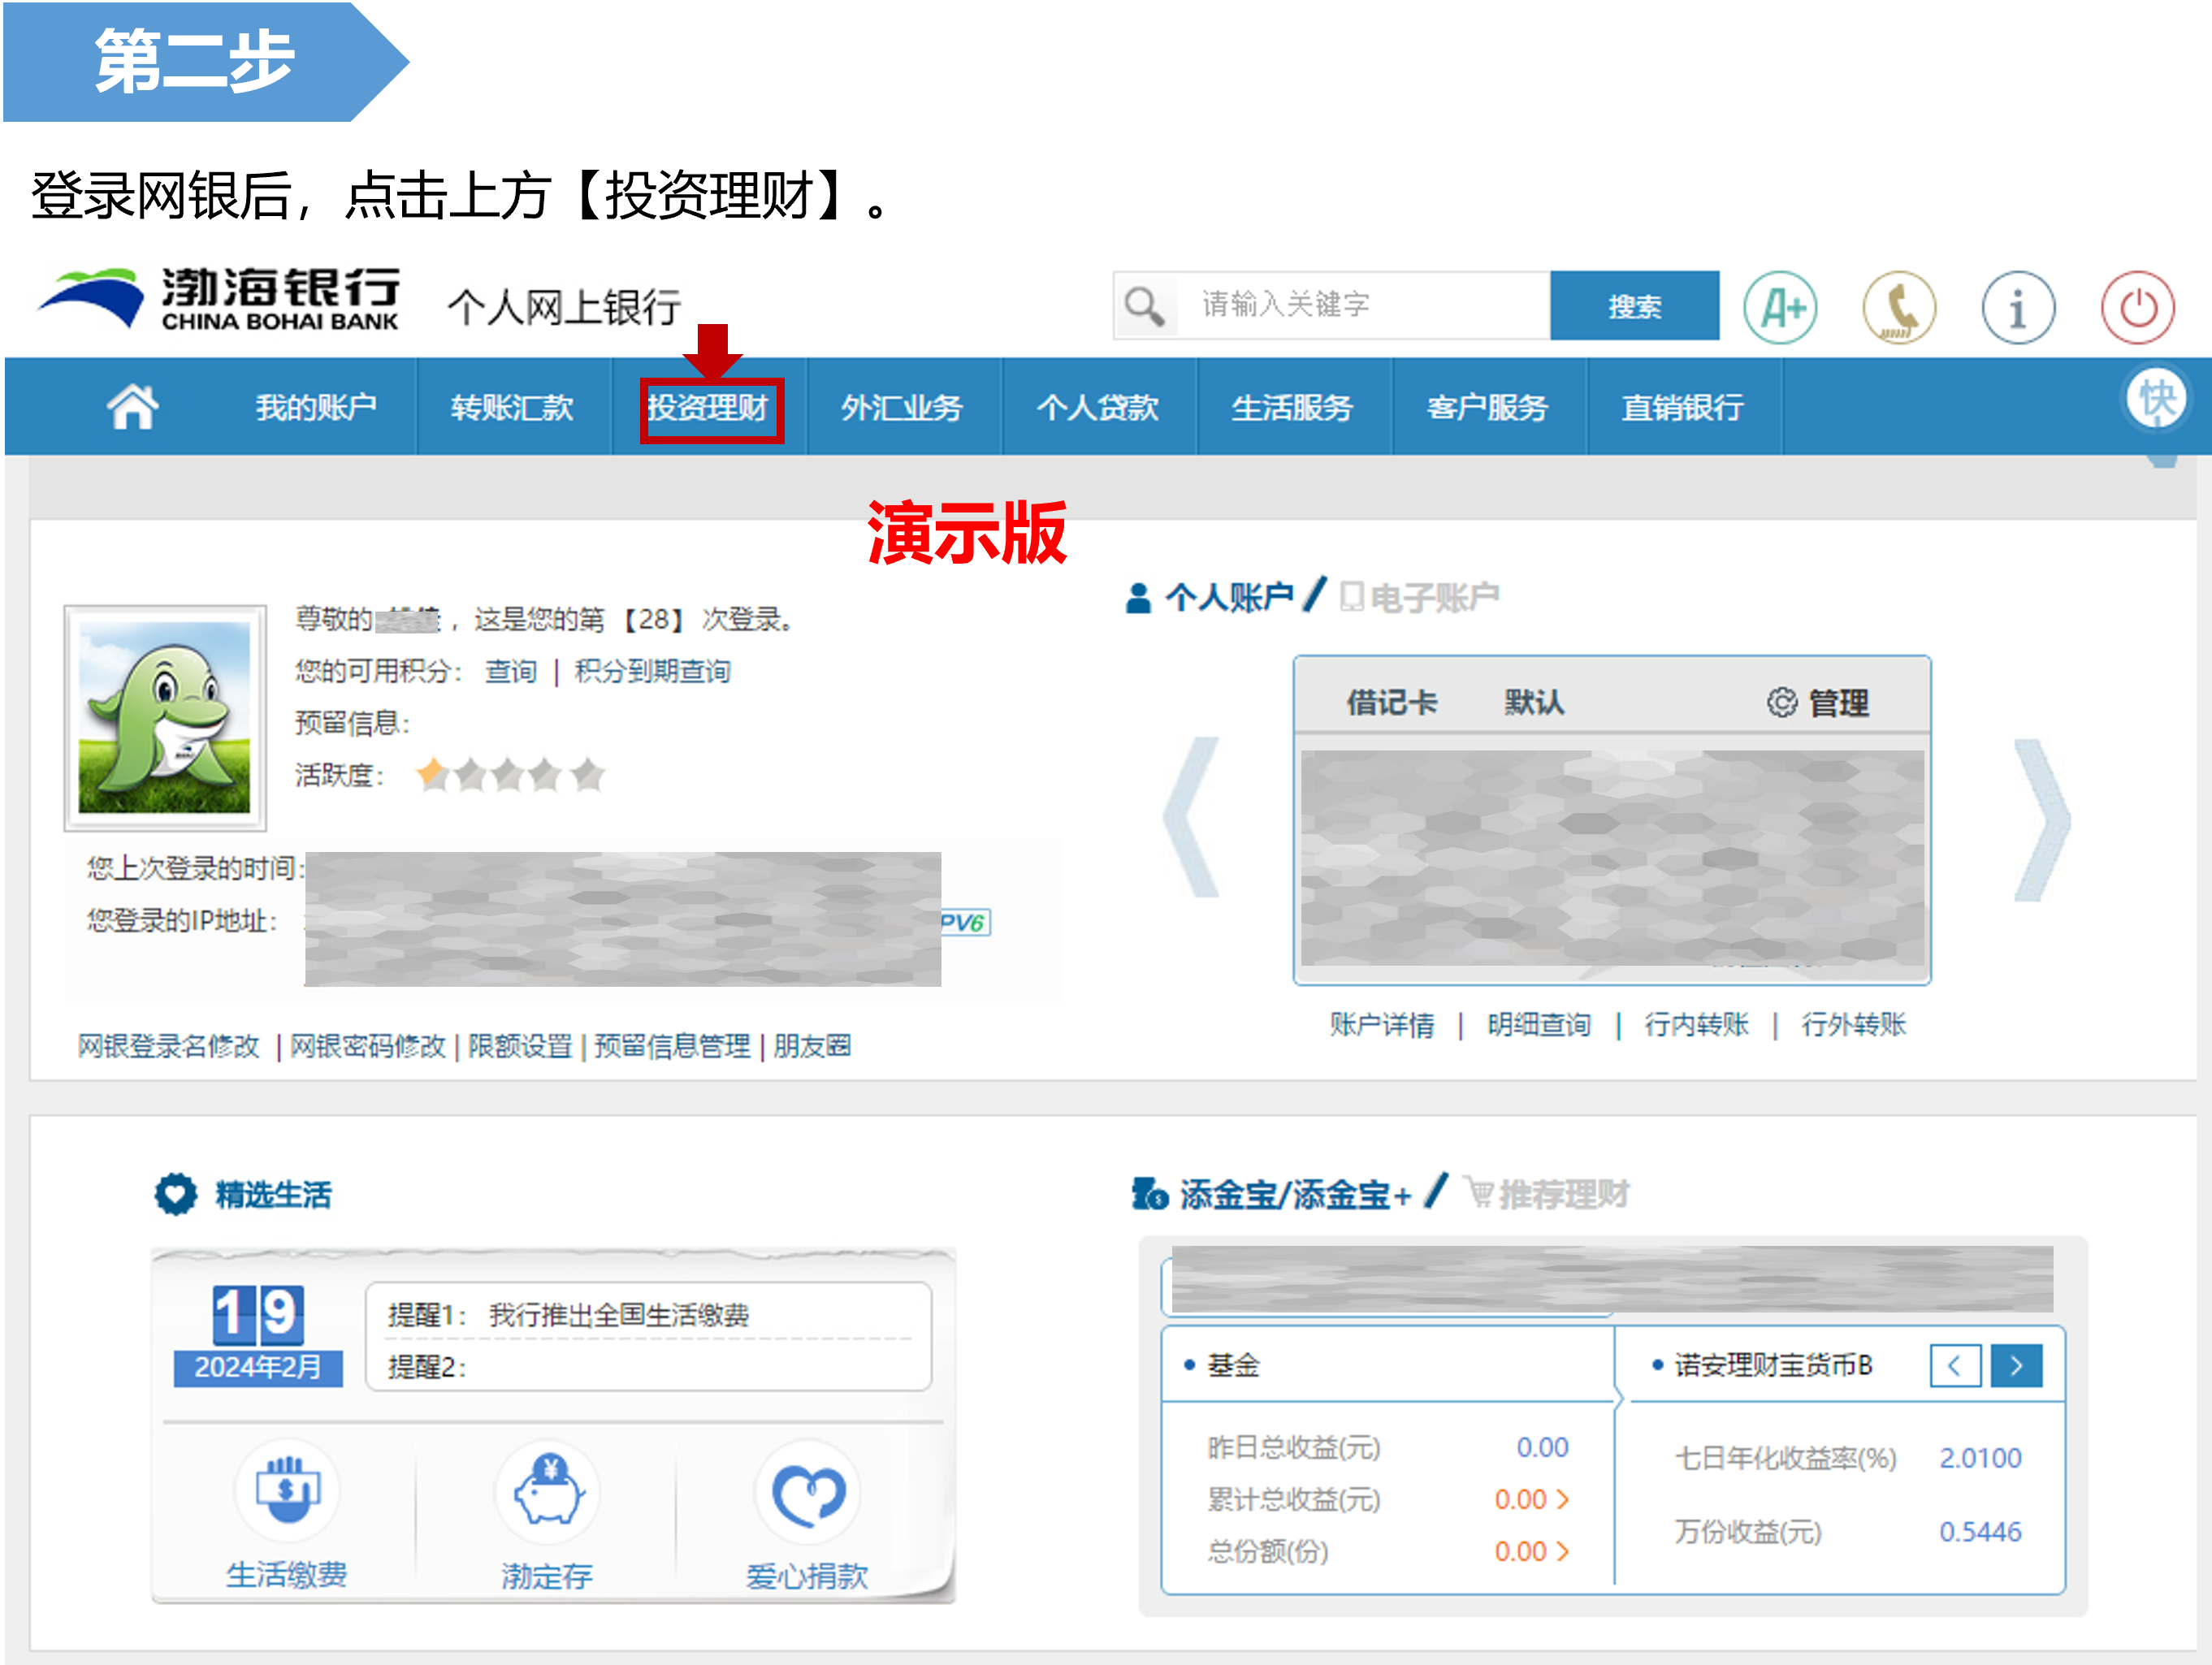Open 渤定存 piggy bank icon
Viewport: 2212px width, 1665px height.
tap(548, 1490)
